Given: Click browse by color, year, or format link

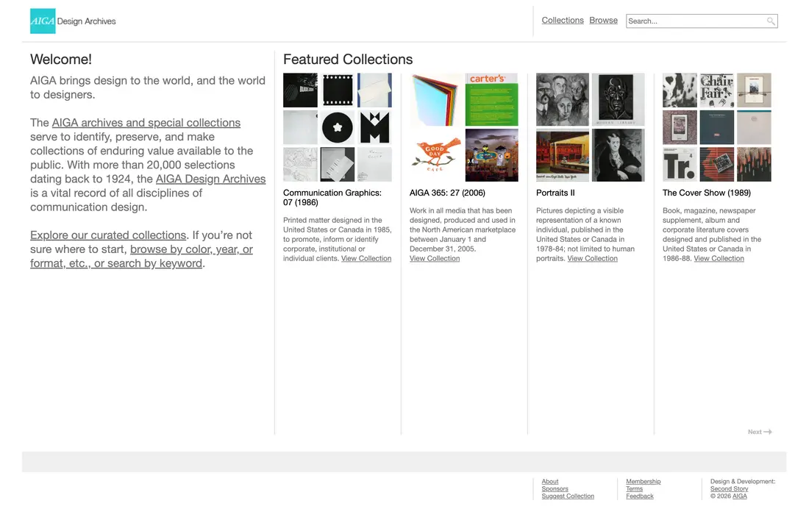Looking at the screenshot, I should (x=141, y=257).
